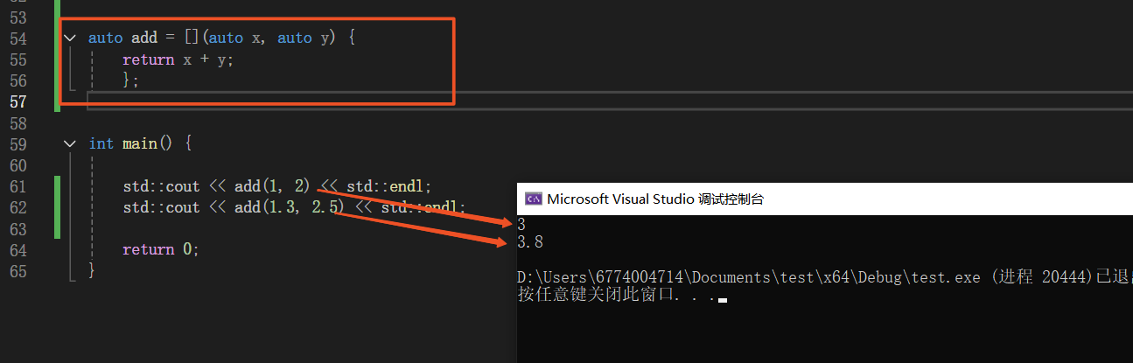This screenshot has width=1133, height=363.
Task: Collapse the main function at line 59
Action: click(x=69, y=143)
